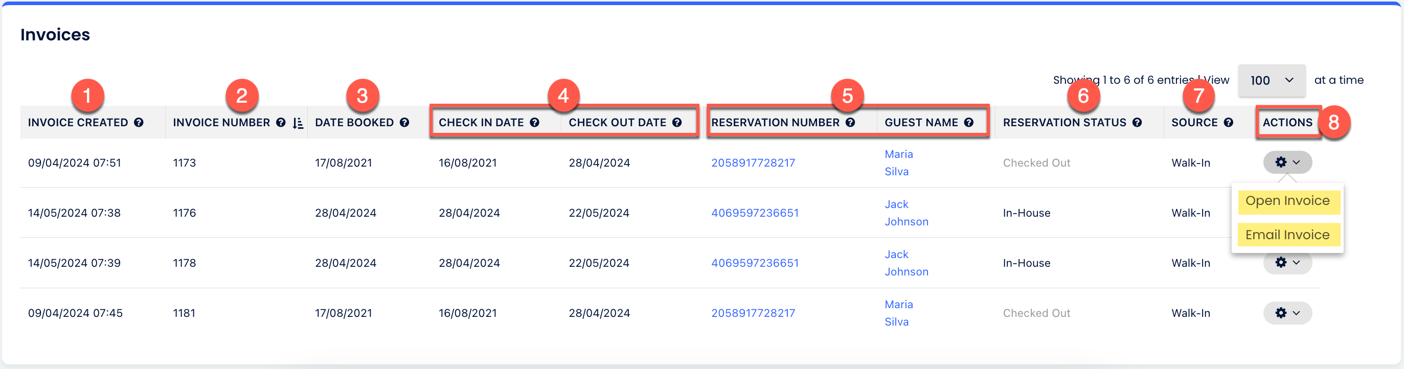Choose Email Invoice from the actions menu

pos(1287,235)
